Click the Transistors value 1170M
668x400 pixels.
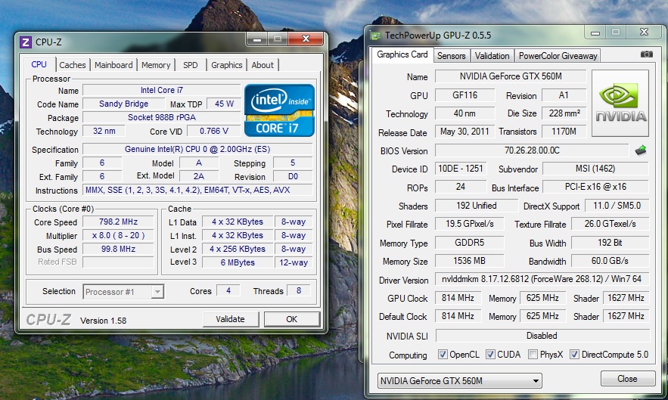click(x=564, y=132)
